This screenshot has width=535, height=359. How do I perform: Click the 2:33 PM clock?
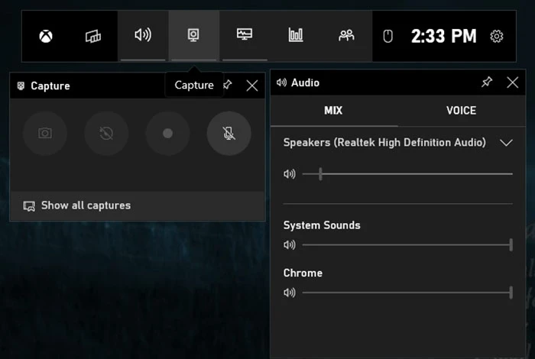tap(443, 36)
